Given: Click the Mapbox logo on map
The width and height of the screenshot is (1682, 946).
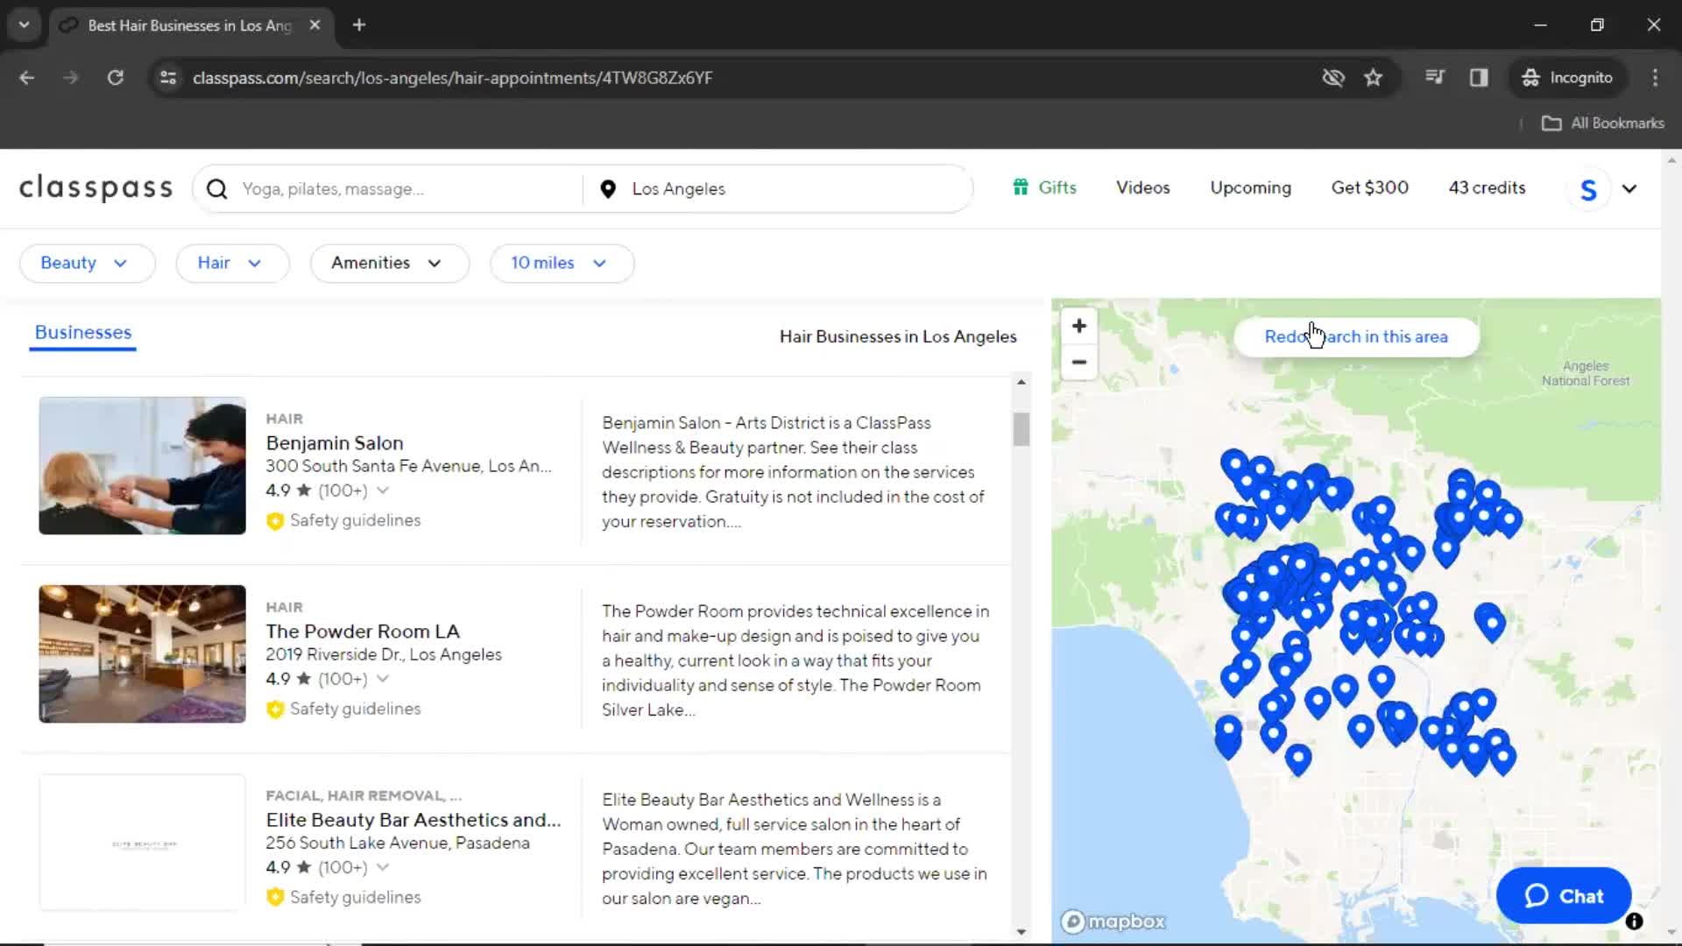Looking at the screenshot, I should tap(1113, 921).
